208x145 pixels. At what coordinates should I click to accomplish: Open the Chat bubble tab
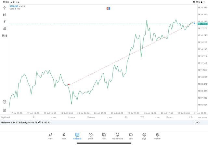coord(131,136)
